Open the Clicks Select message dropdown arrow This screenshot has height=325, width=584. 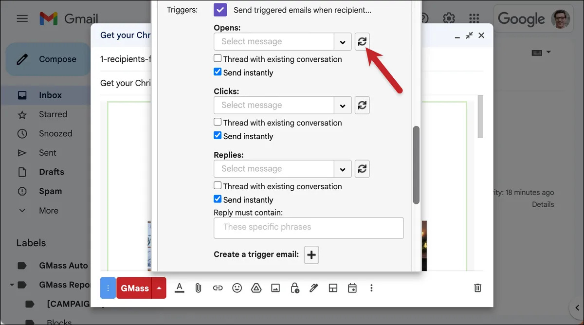[343, 105]
